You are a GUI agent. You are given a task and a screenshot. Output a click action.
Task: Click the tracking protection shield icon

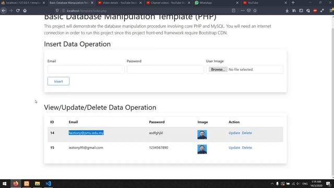pos(57,10)
